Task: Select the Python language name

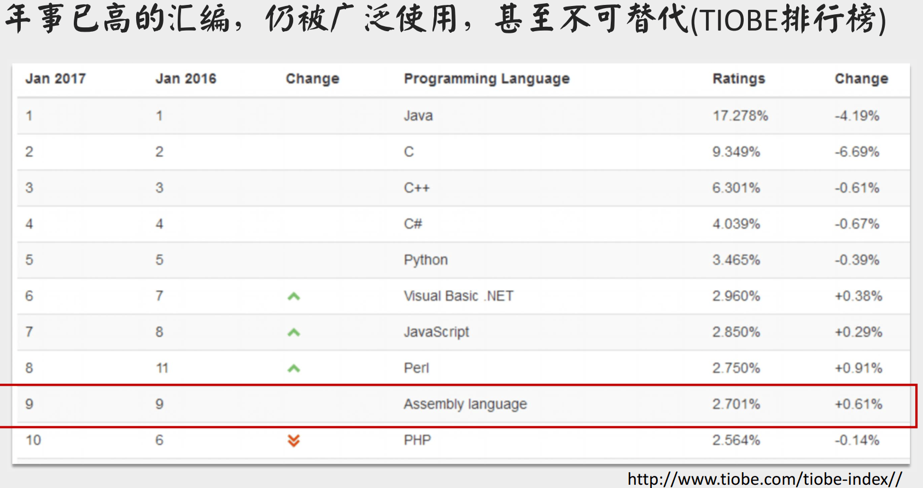Action: (425, 260)
